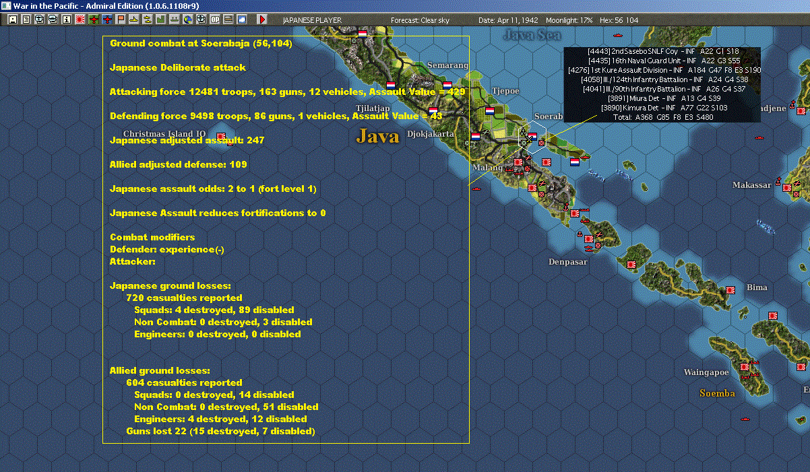Click the 2nd Sasebo SNLF Coy line
The height and width of the screenshot is (472, 810).
[663, 51]
